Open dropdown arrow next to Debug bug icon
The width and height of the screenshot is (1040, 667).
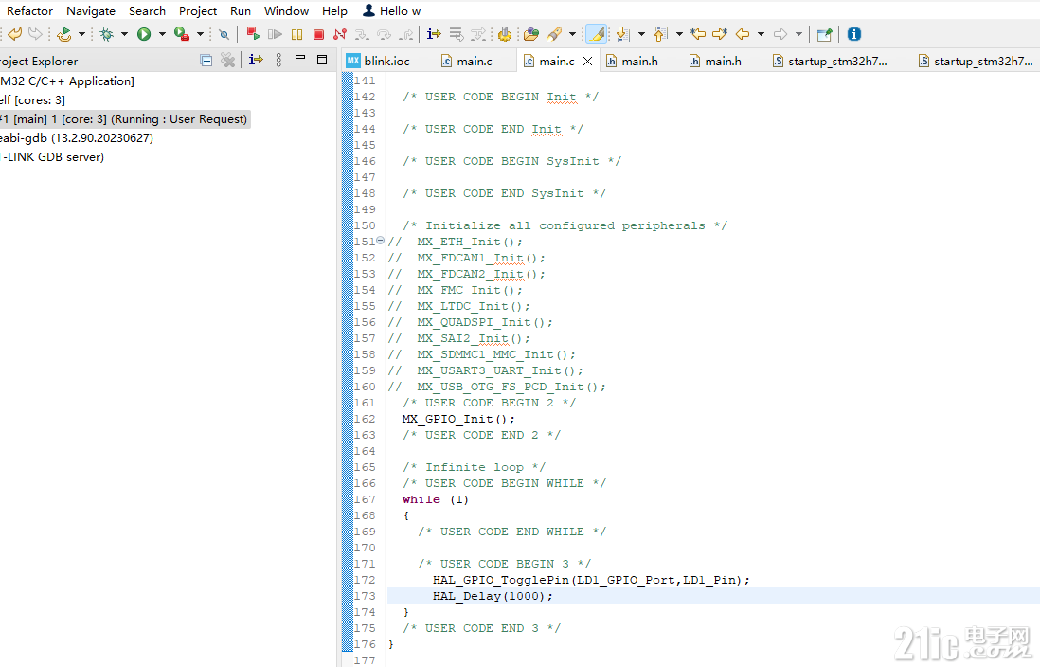[x=124, y=34]
